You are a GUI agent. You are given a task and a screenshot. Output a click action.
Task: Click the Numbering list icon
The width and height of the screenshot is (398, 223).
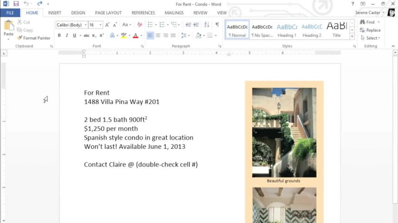[x=162, y=25]
